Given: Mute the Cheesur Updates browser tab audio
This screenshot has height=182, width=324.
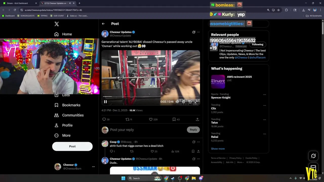Looking at the screenshot, I should (x=70, y=3).
